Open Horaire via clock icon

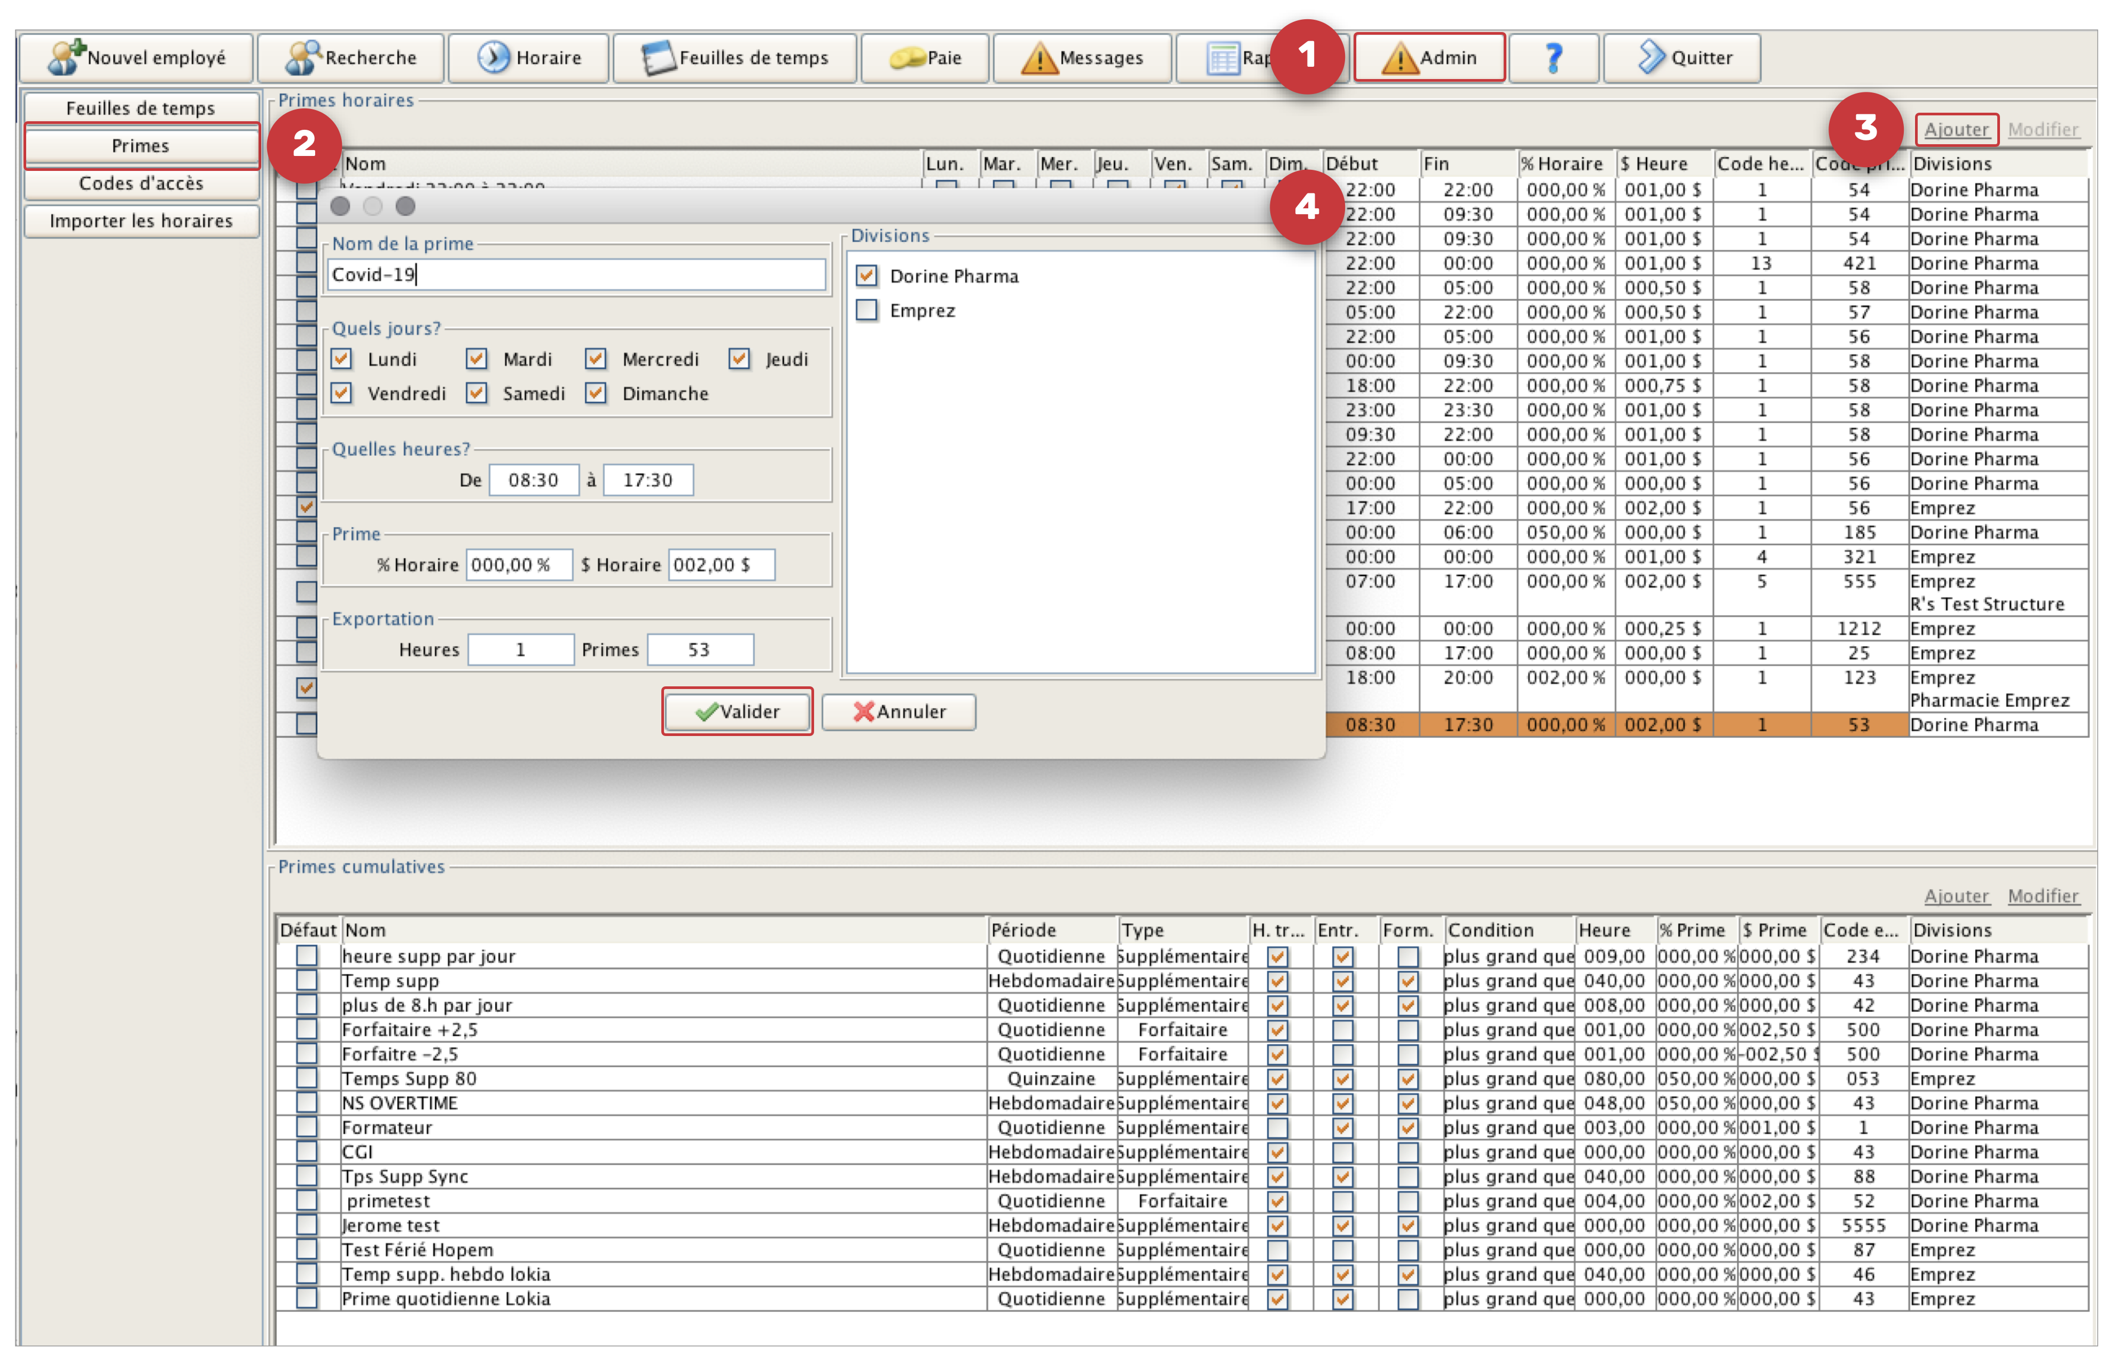click(493, 58)
